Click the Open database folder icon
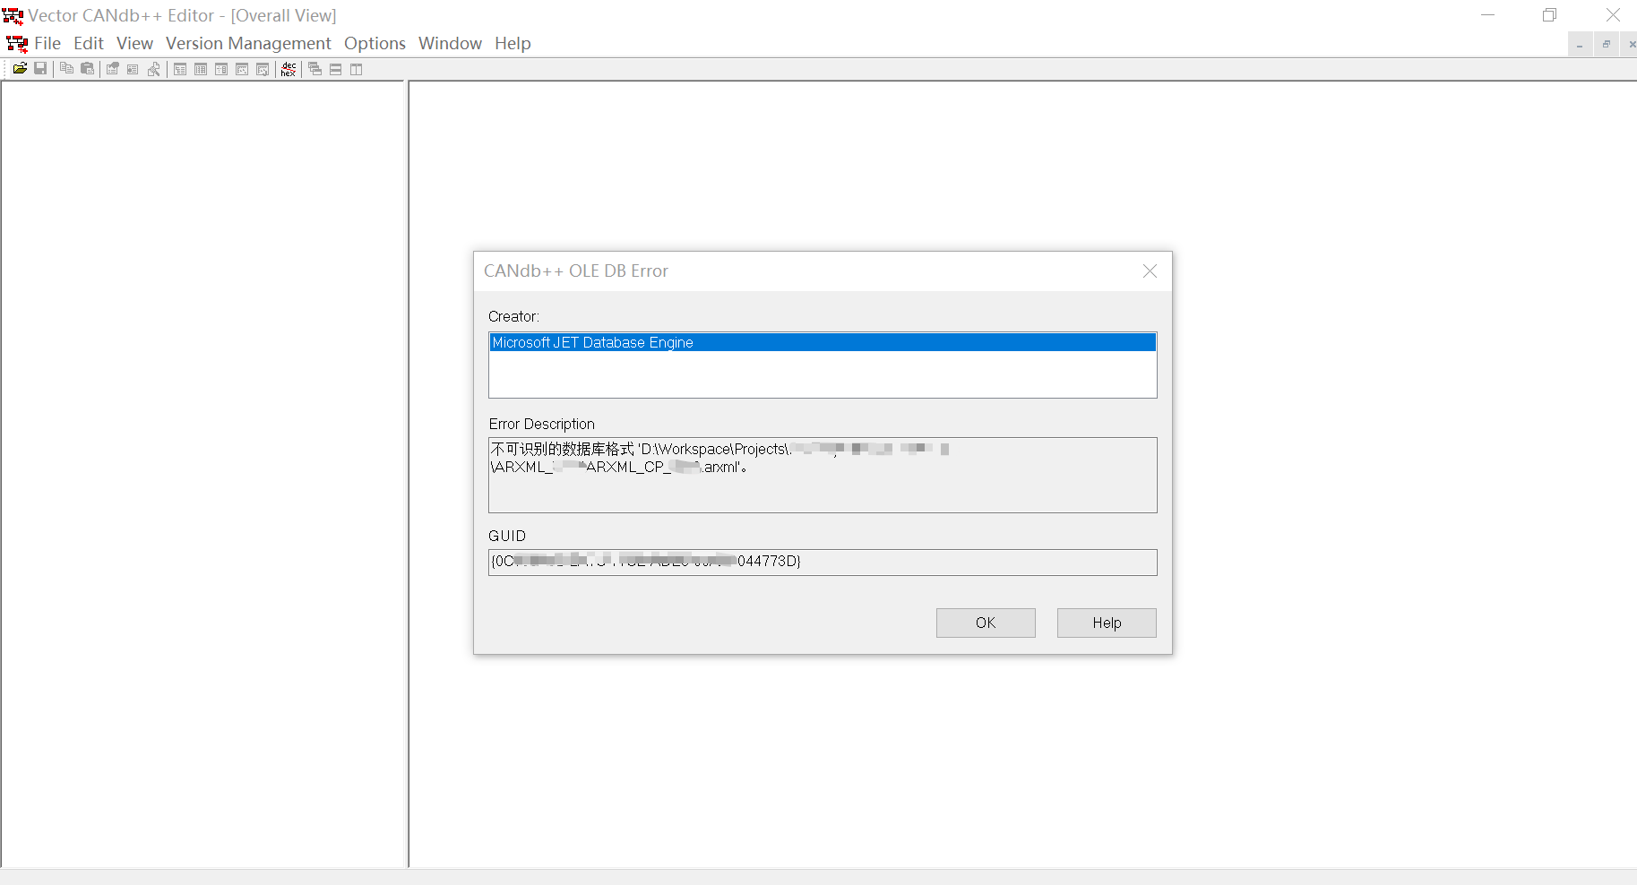Viewport: 1637px width, 885px height. pyautogui.click(x=20, y=69)
